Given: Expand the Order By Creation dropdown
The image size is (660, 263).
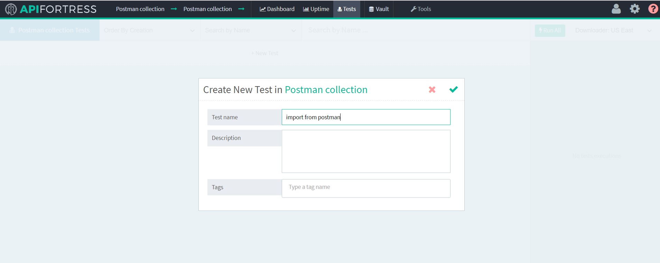Looking at the screenshot, I should click(149, 30).
